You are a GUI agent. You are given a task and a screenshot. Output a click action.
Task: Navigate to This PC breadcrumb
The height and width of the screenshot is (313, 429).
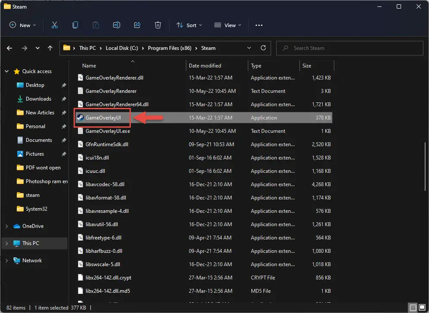point(87,48)
